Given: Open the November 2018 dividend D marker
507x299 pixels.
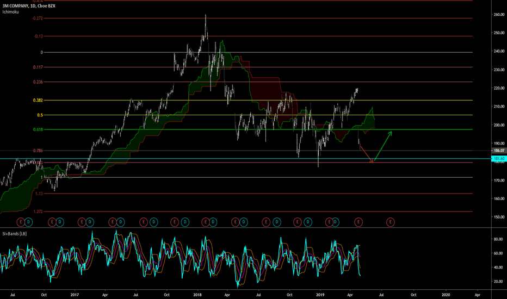Looking at the screenshot, I should (x=307, y=222).
